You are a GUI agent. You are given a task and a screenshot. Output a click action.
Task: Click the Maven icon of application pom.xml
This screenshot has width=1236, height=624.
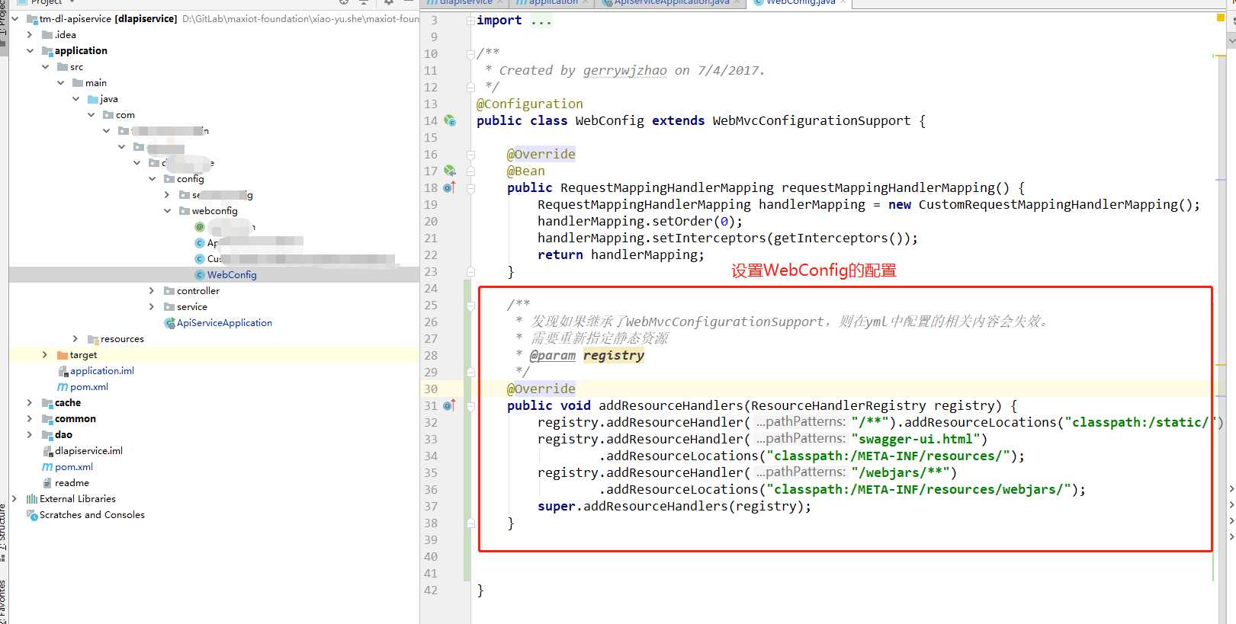(x=63, y=387)
